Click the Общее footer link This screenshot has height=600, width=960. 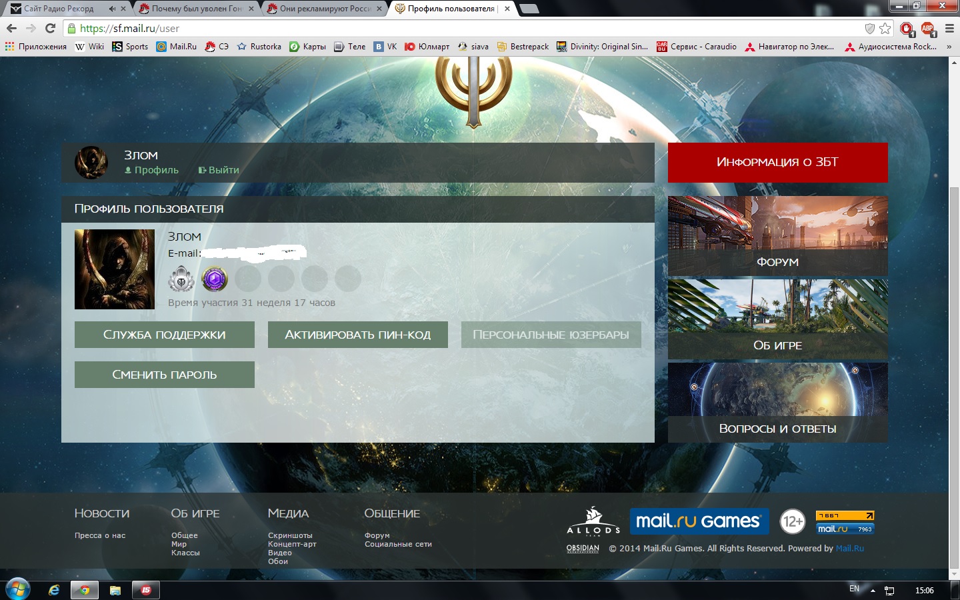(x=185, y=535)
